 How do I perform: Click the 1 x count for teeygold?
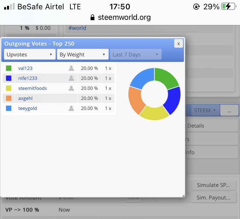point(108,108)
